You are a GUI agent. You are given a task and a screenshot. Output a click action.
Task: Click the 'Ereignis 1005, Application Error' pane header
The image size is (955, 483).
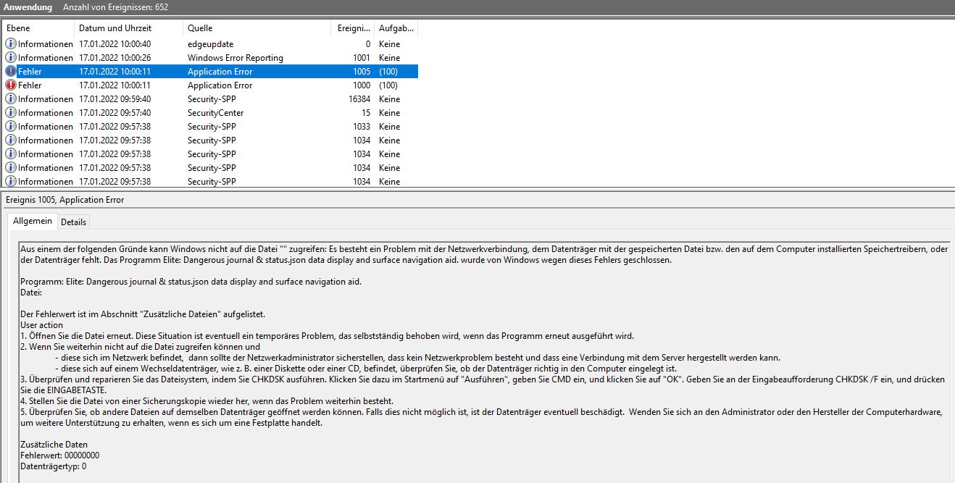tap(65, 200)
